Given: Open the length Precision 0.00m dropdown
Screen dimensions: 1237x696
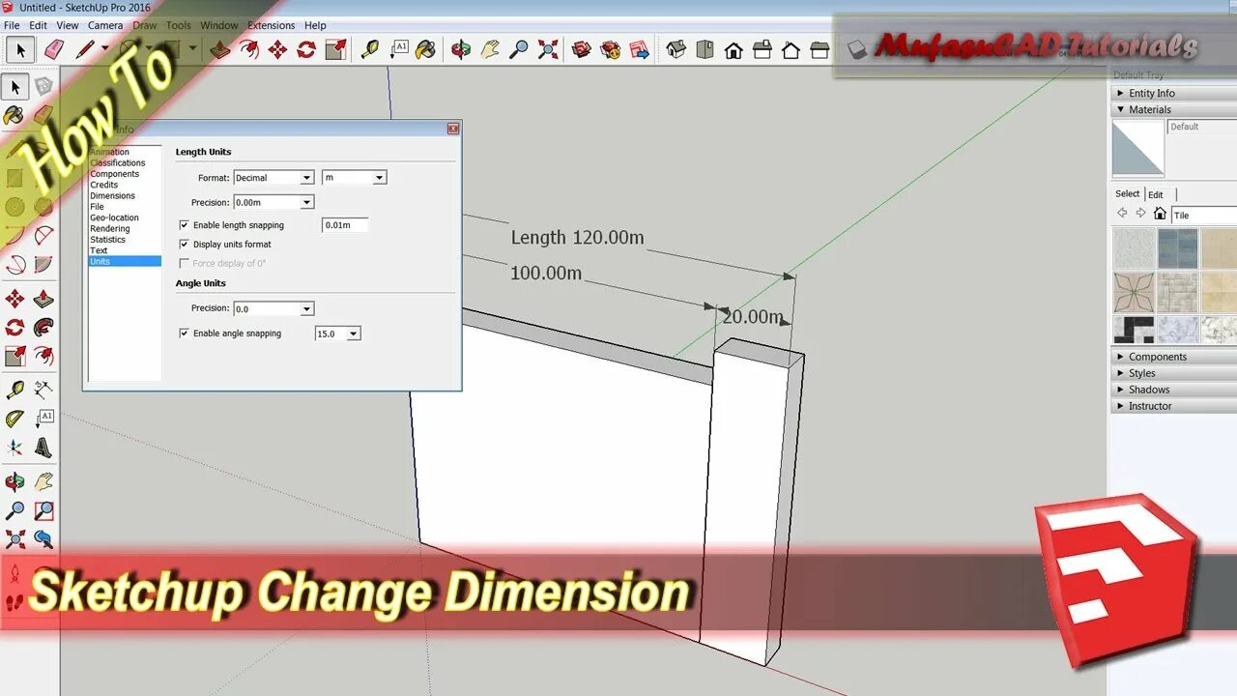Looking at the screenshot, I should (274, 203).
